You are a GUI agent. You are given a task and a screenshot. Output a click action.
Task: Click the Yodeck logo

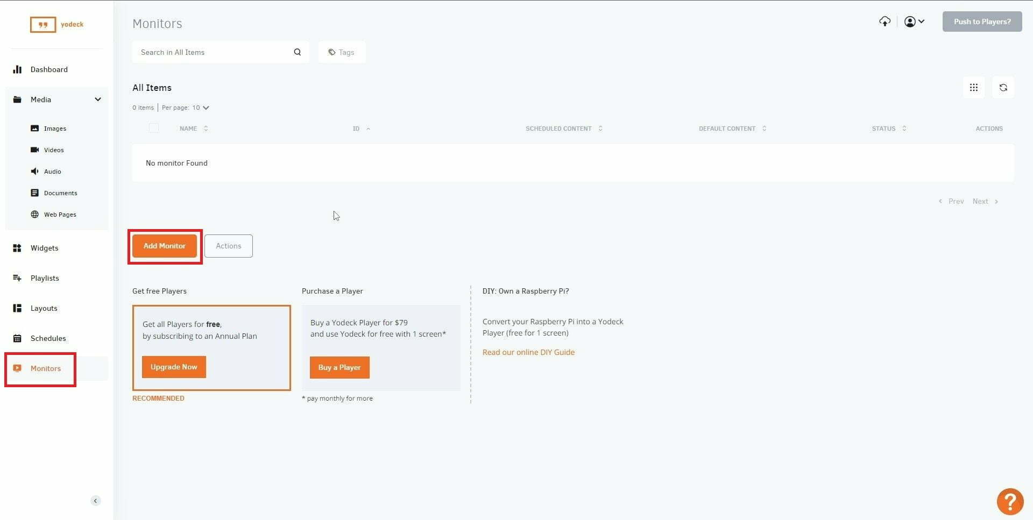(56, 24)
